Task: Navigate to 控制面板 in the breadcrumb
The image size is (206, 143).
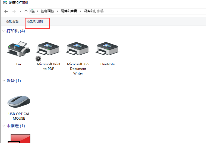Action: [47, 11]
